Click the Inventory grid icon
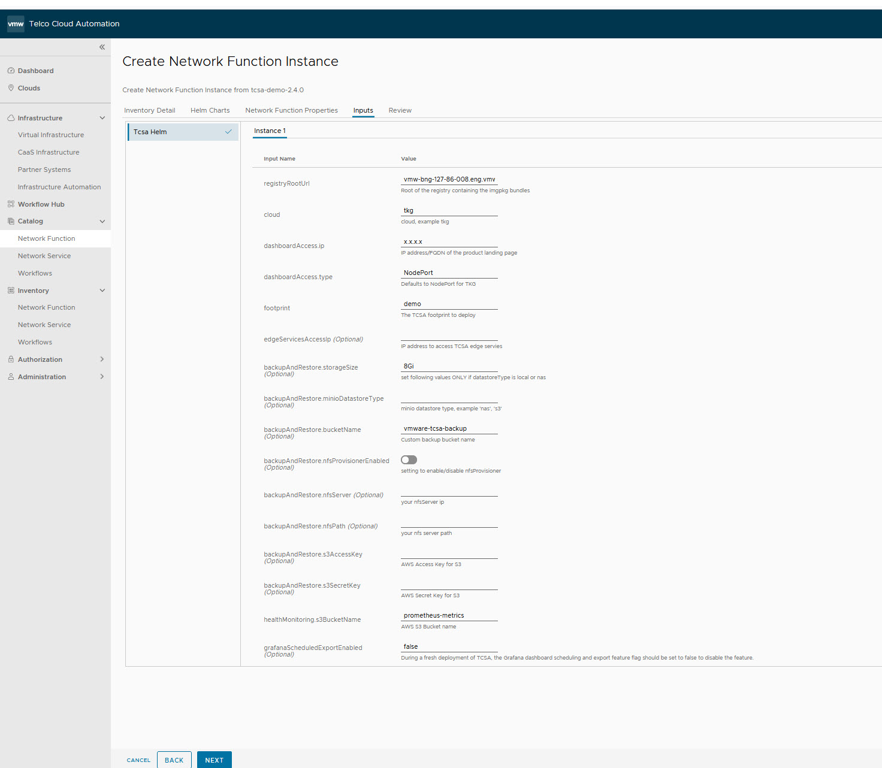The height and width of the screenshot is (768, 882). (11, 291)
